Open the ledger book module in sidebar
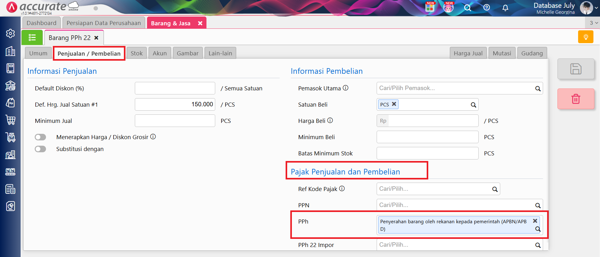This screenshot has width=600, height=257. click(10, 68)
